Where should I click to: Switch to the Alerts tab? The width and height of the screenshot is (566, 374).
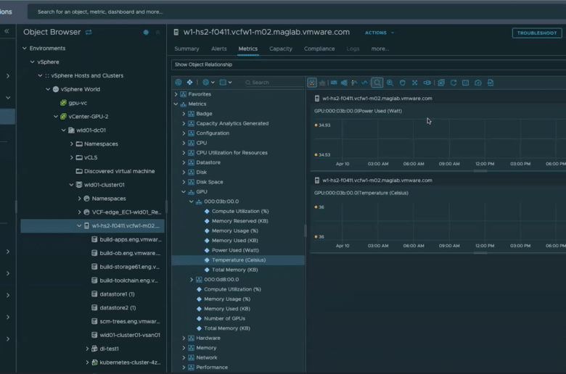[x=218, y=49]
